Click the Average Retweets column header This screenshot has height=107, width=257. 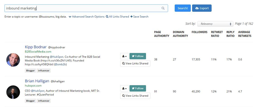[245, 34]
